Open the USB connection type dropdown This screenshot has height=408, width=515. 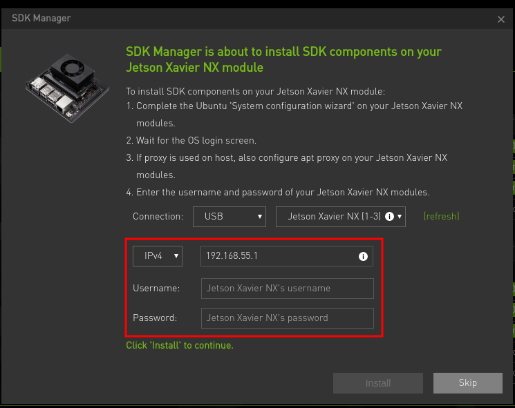(230, 217)
